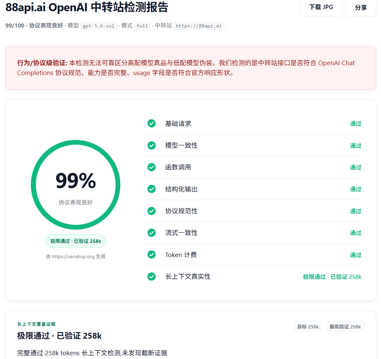Viewport: 381px width, 359px height.
Task: Click the 通过 status for 协议规范性
Action: pos(356,211)
